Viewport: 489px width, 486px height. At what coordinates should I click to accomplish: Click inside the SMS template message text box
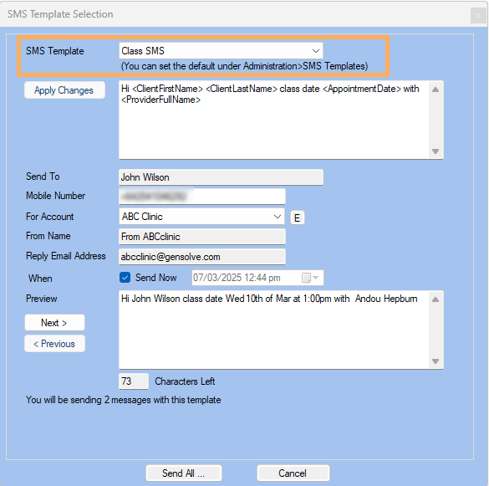(x=274, y=120)
